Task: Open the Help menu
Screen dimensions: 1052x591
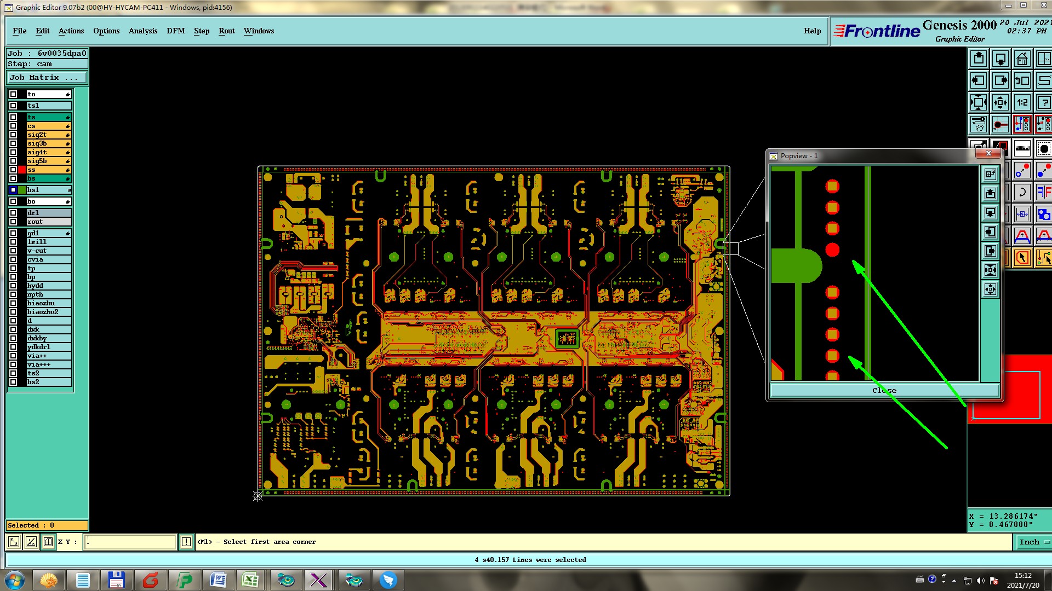Action: tap(813, 31)
